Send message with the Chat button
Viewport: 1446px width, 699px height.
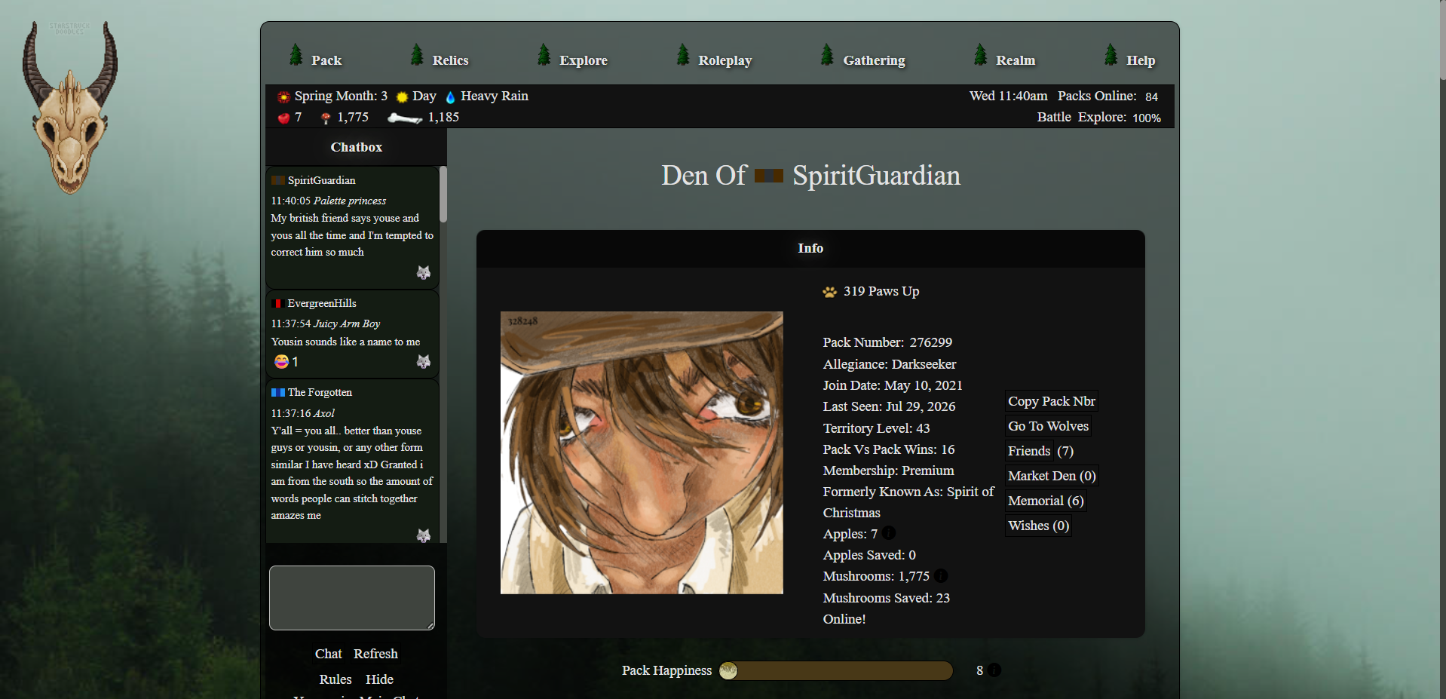point(328,654)
